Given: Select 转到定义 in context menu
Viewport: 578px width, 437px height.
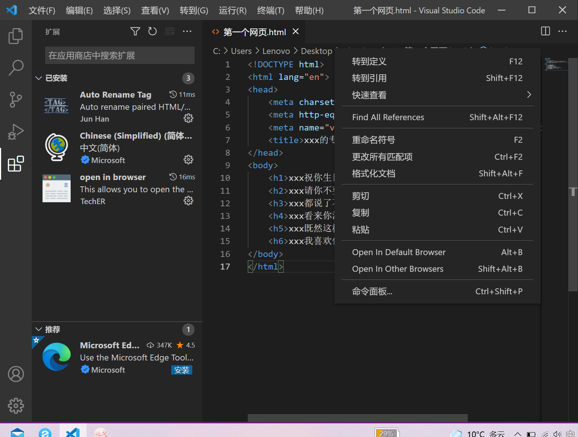Looking at the screenshot, I should coord(437,61).
